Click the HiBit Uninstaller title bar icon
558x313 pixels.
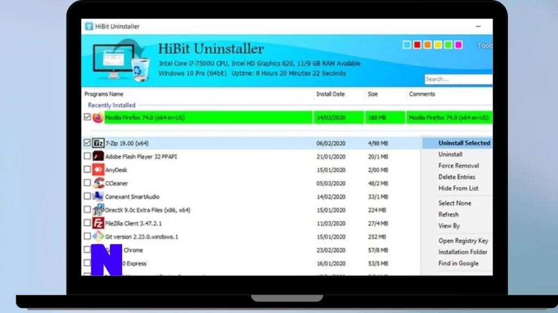[x=89, y=26]
